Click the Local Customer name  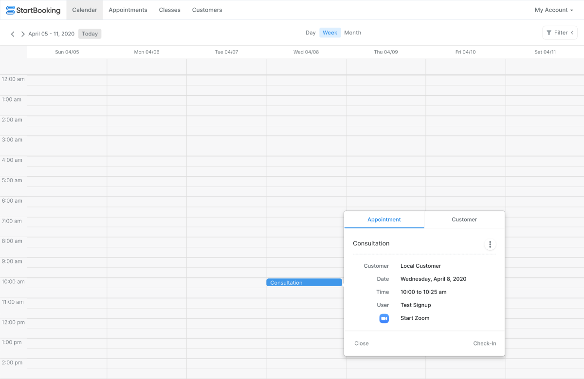pyautogui.click(x=420, y=266)
